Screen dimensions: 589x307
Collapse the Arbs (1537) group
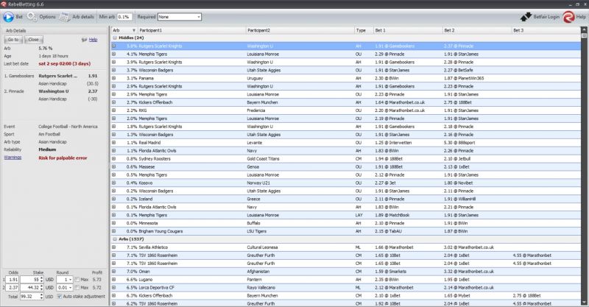point(115,239)
